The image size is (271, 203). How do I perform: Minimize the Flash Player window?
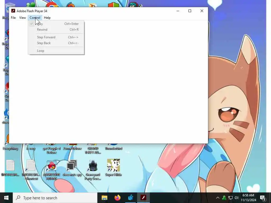[178, 11]
